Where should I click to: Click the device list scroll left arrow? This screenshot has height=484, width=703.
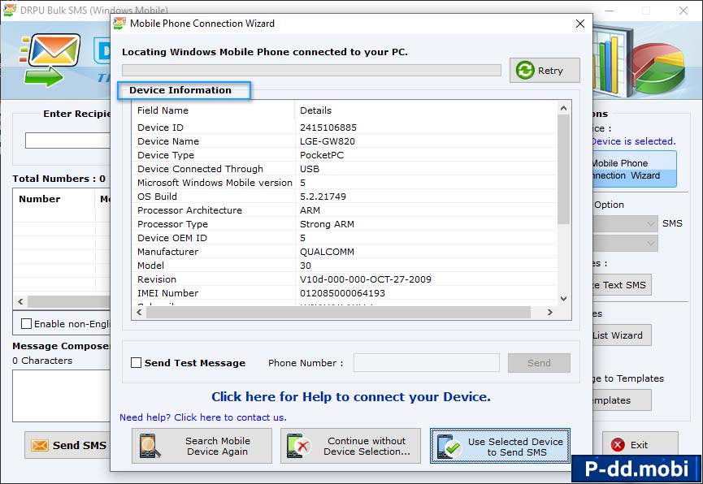[x=140, y=313]
